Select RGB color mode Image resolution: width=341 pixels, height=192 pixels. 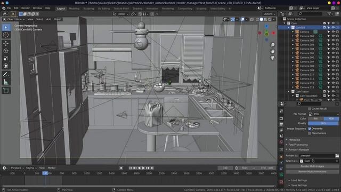pyautogui.click(x=331, y=118)
